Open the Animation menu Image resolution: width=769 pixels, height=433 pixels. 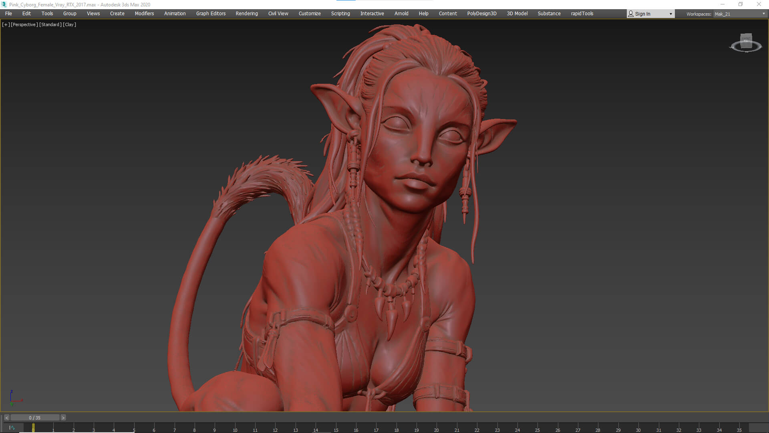[175, 14]
